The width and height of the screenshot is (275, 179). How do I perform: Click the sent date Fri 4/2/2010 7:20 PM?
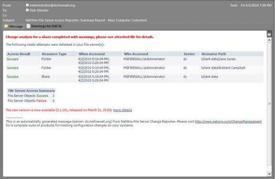(x=256, y=5)
